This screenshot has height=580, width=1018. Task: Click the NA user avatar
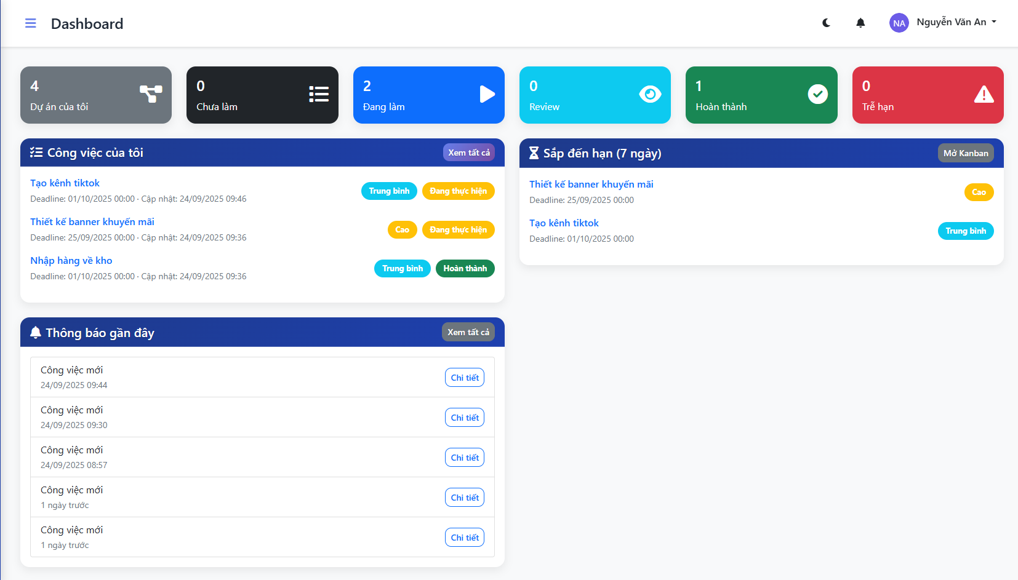[899, 23]
